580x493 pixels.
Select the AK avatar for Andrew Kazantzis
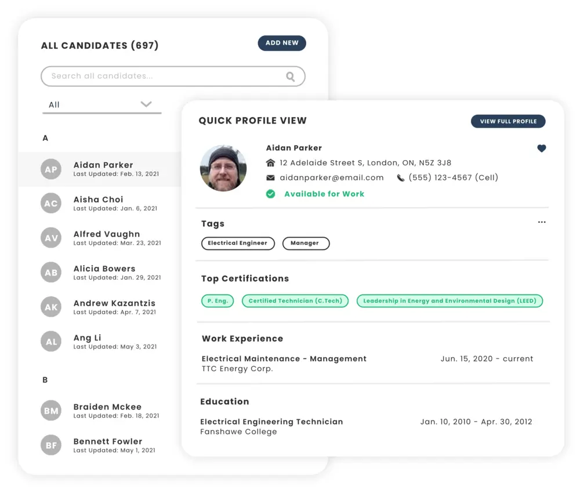coord(51,307)
